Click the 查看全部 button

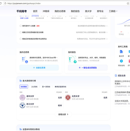coord(63,114)
